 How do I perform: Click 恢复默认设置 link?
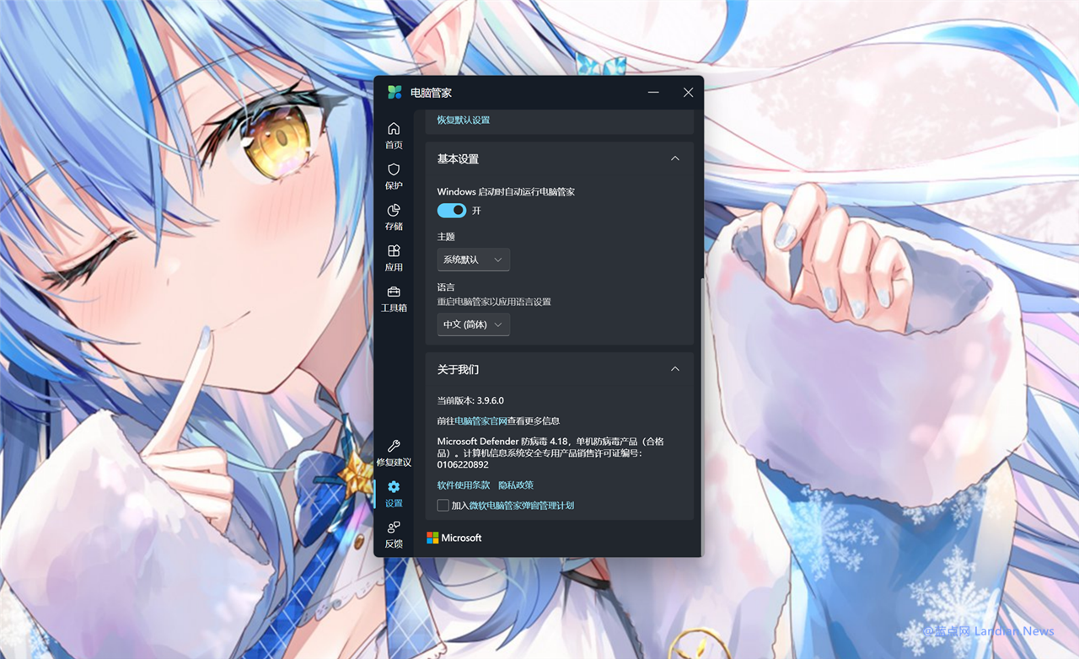463,120
